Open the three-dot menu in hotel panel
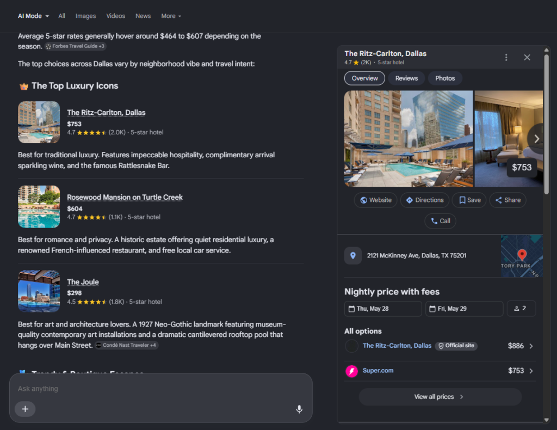The image size is (557, 430). tap(506, 57)
